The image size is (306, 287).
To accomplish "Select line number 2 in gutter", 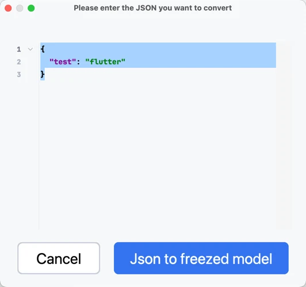I will 19,62.
